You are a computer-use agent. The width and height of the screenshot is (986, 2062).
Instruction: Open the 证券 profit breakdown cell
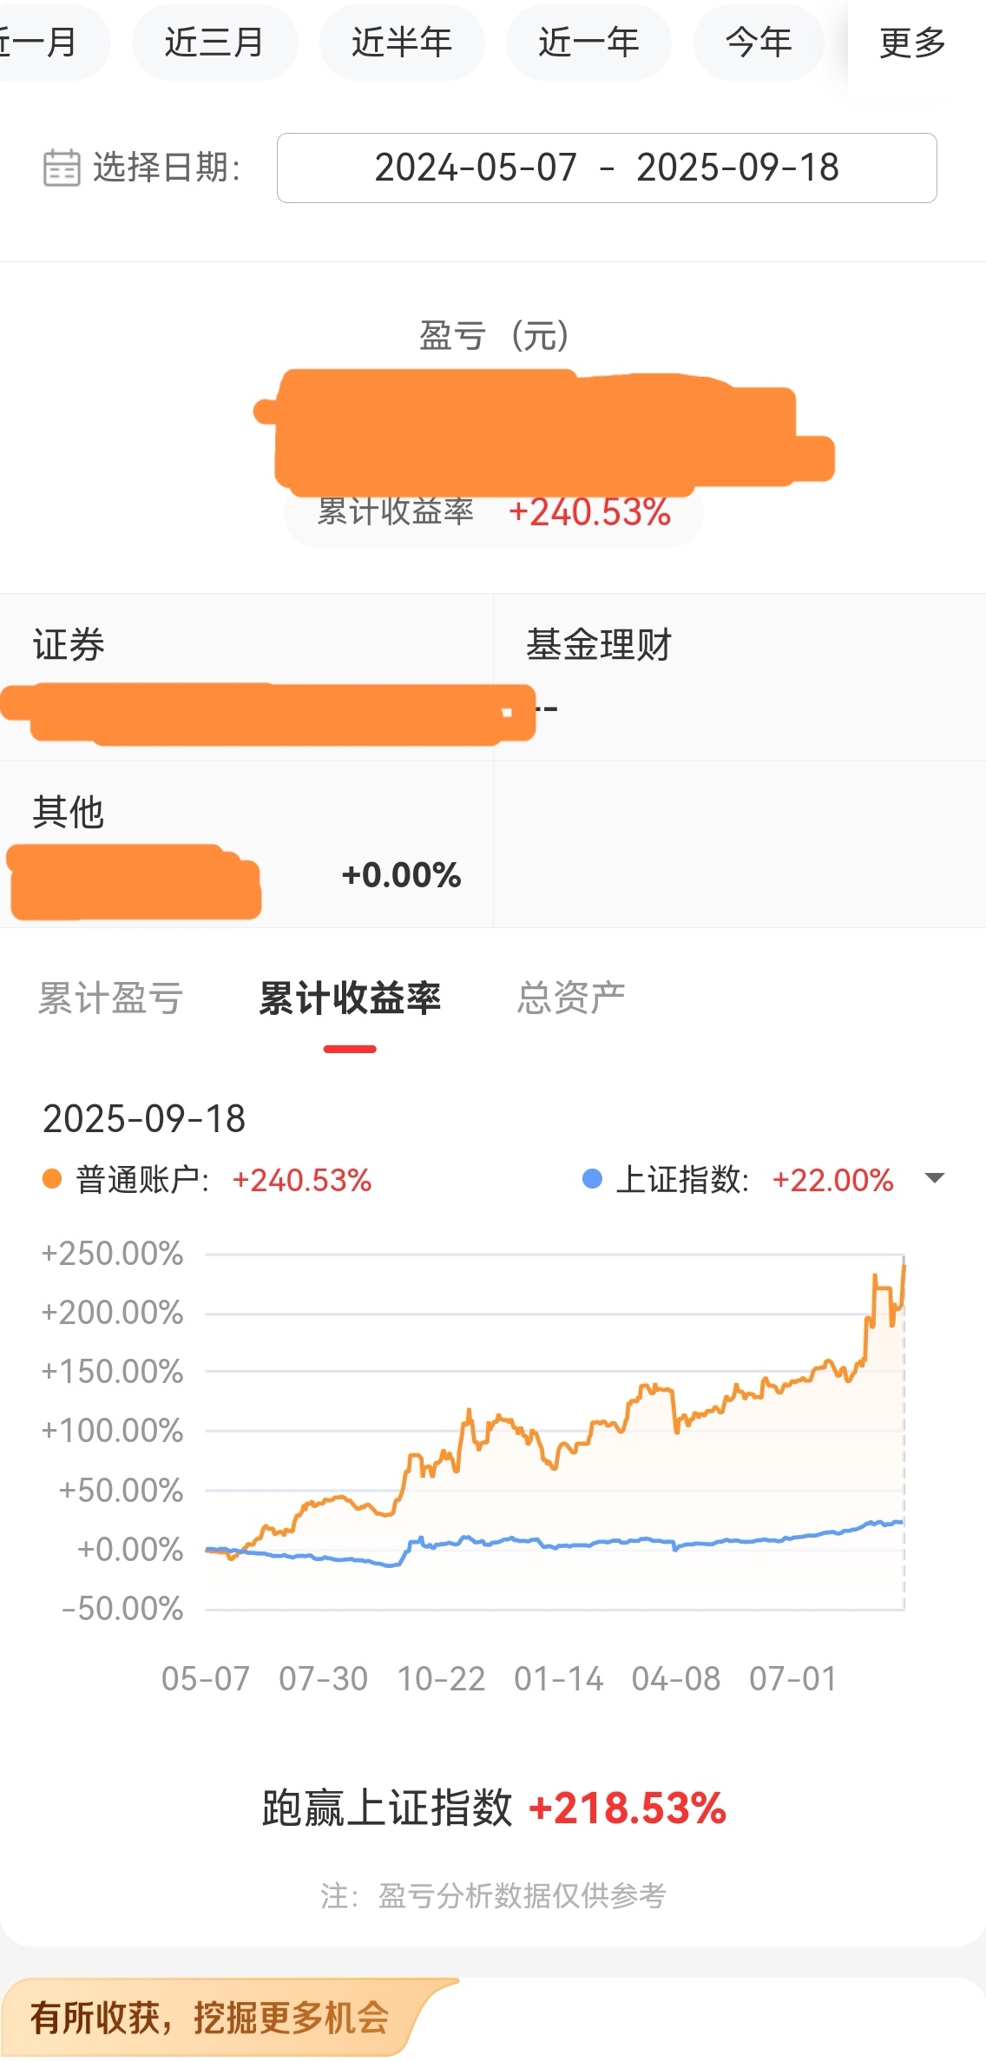(246, 678)
